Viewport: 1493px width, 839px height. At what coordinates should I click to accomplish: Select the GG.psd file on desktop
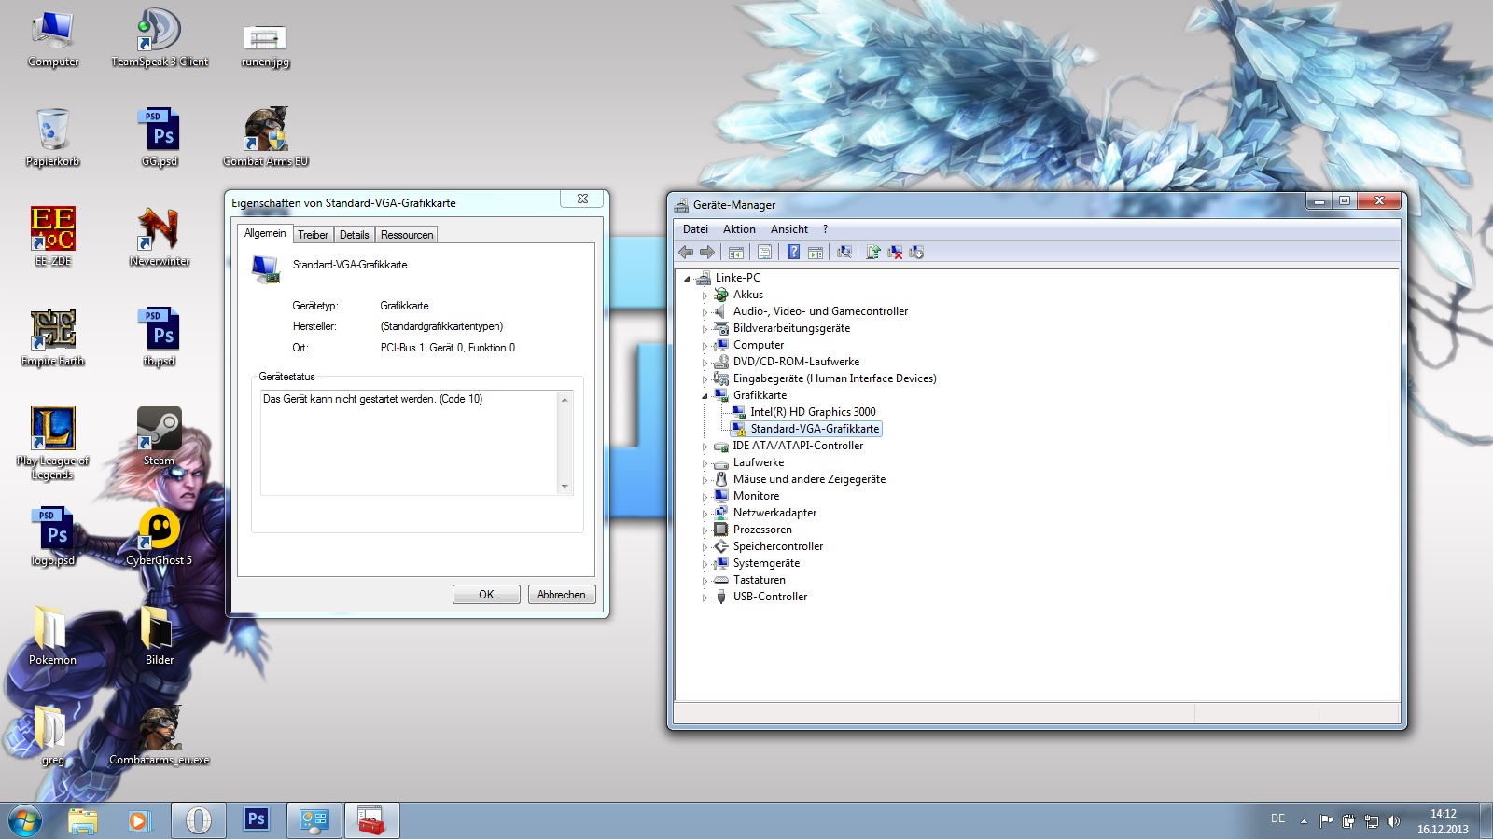(160, 137)
